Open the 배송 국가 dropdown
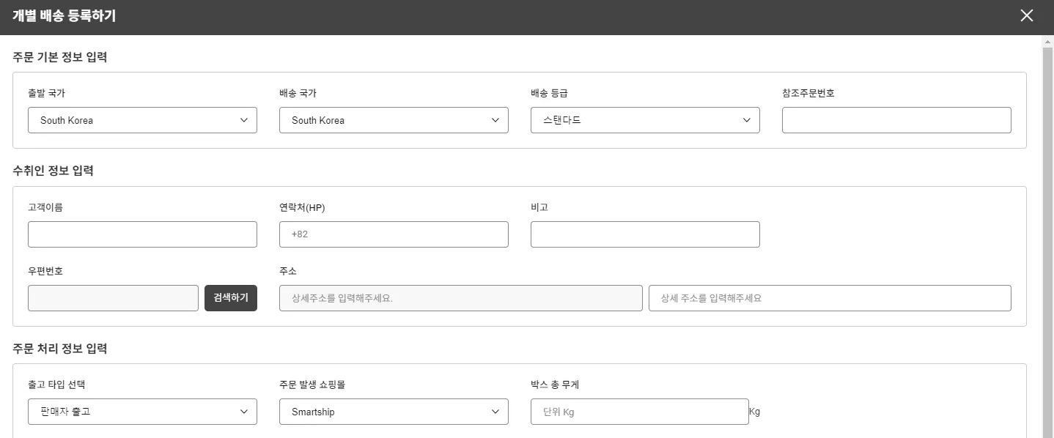Screen dimensions: 1054x438 click(x=393, y=120)
